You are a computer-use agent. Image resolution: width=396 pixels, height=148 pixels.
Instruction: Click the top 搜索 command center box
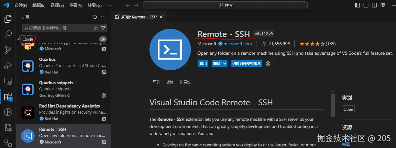226,5
